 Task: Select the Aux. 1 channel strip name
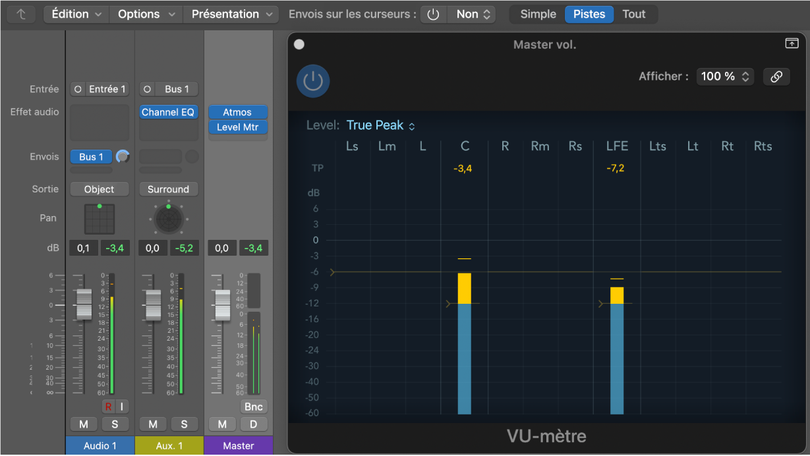coord(169,445)
